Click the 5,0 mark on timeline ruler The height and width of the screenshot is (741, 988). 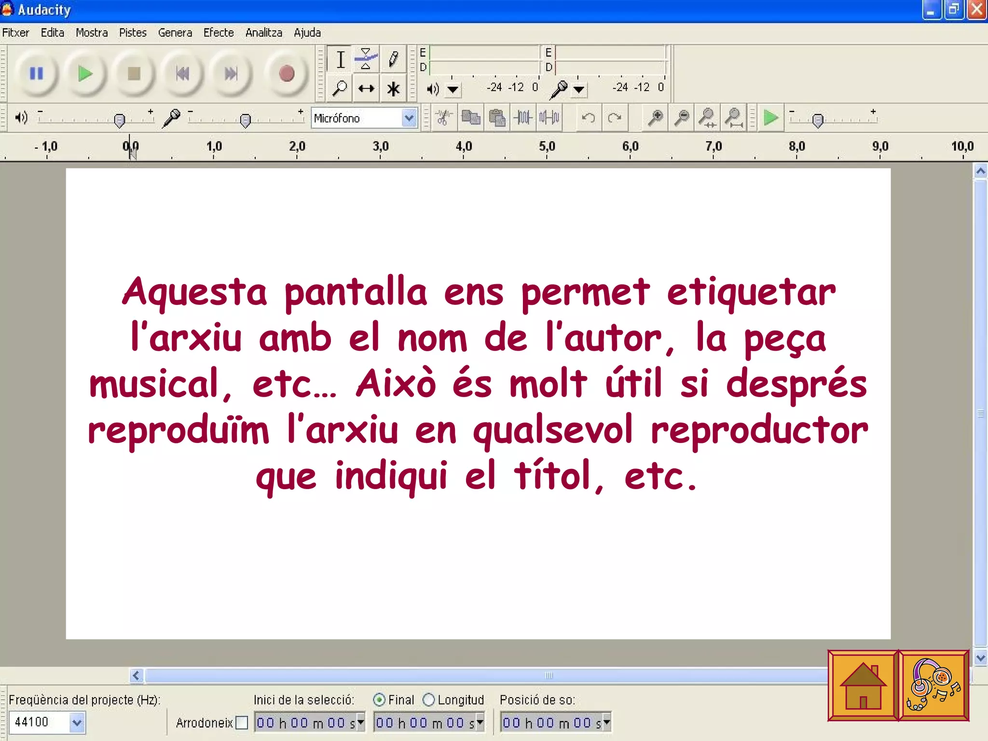click(547, 146)
